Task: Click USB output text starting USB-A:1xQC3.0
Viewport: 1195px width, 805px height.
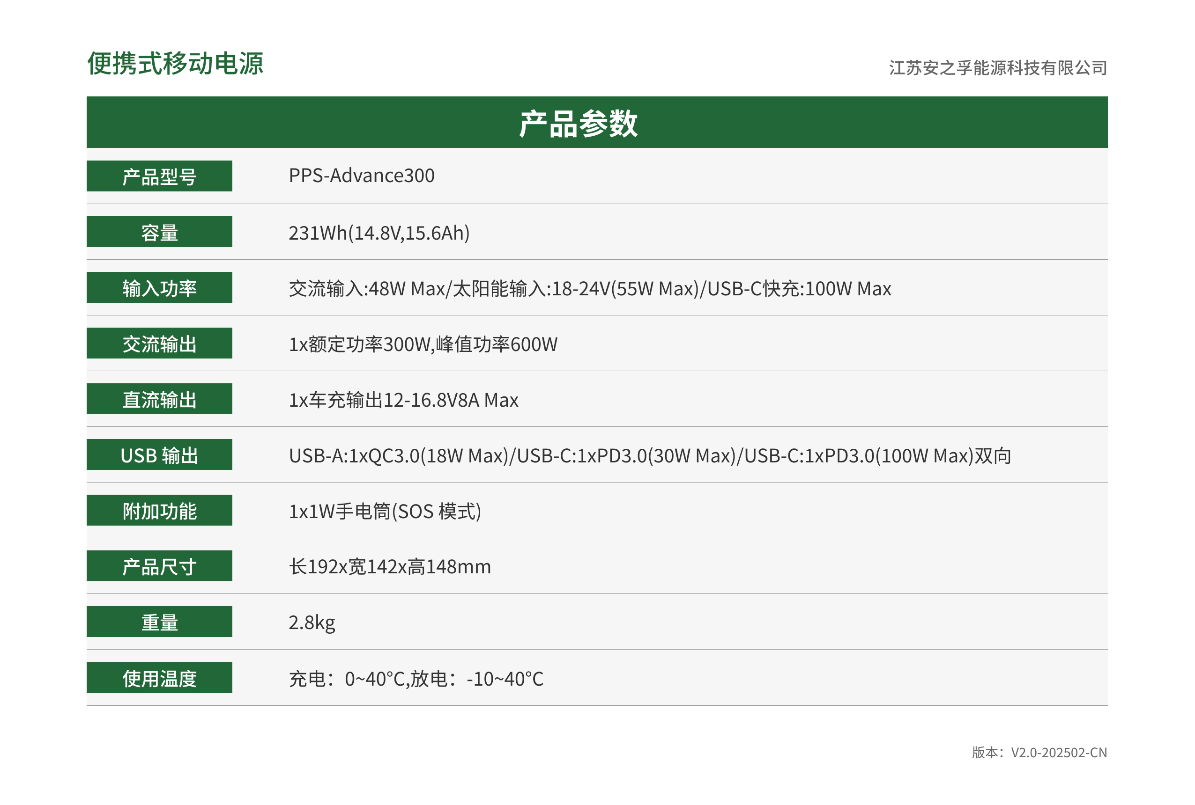Action: (650, 456)
